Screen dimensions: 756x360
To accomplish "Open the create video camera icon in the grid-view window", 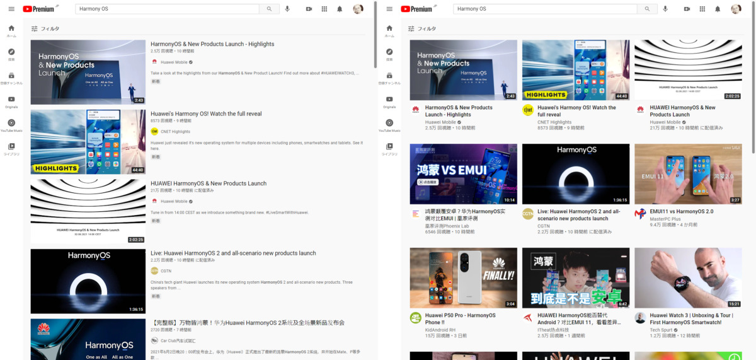I will (687, 9).
